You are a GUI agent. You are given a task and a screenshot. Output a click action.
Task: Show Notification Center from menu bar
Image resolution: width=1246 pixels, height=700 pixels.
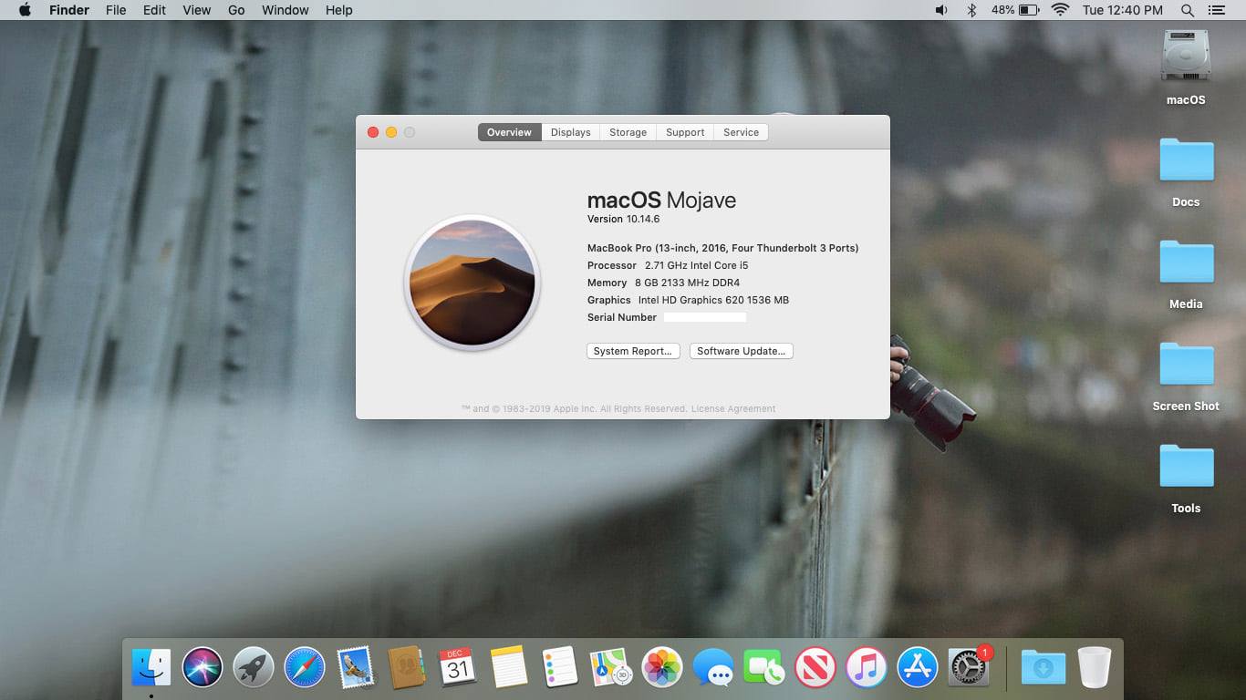click(x=1216, y=10)
